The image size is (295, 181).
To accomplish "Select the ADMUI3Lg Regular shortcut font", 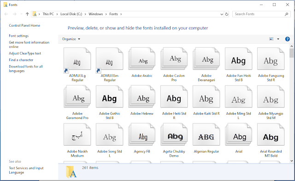I will coord(77,60).
